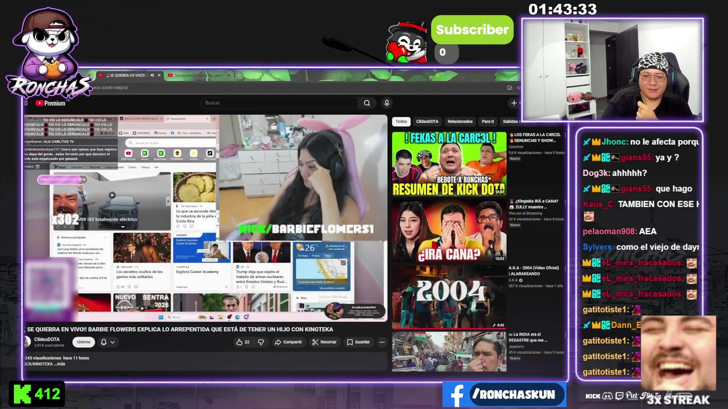
Task: Click the video title text
Action: tap(180, 329)
